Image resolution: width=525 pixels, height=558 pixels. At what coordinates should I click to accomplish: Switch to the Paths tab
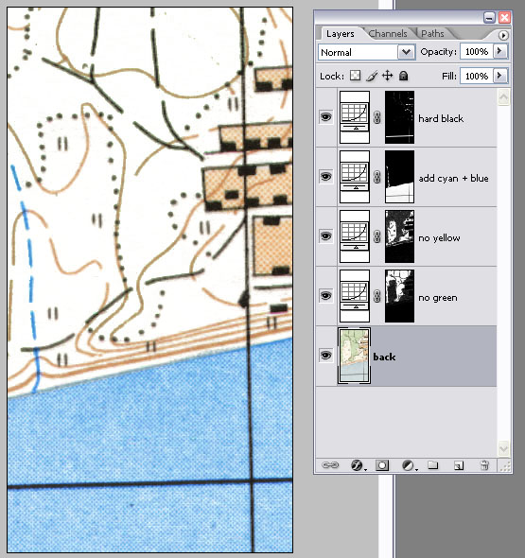432,33
